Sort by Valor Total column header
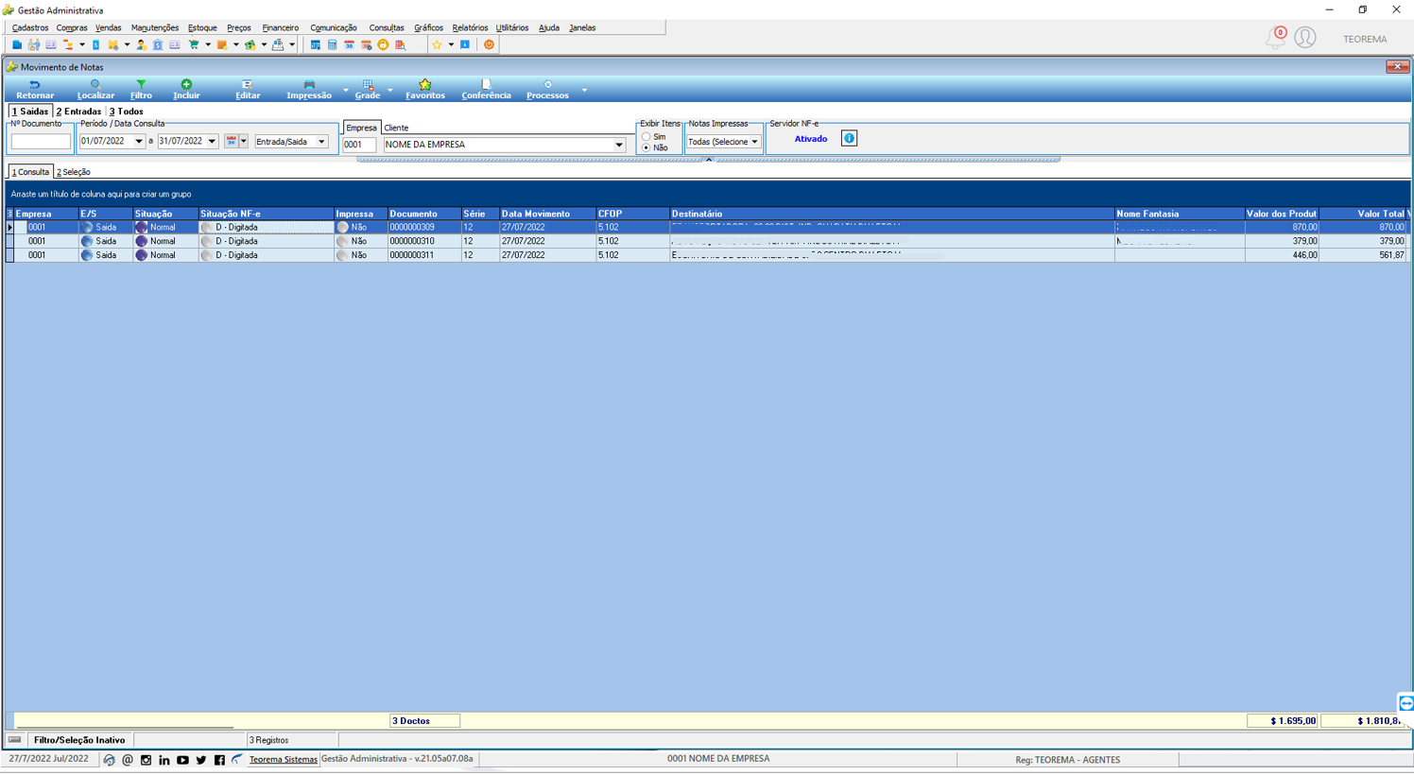1414x775 pixels. pos(1362,214)
